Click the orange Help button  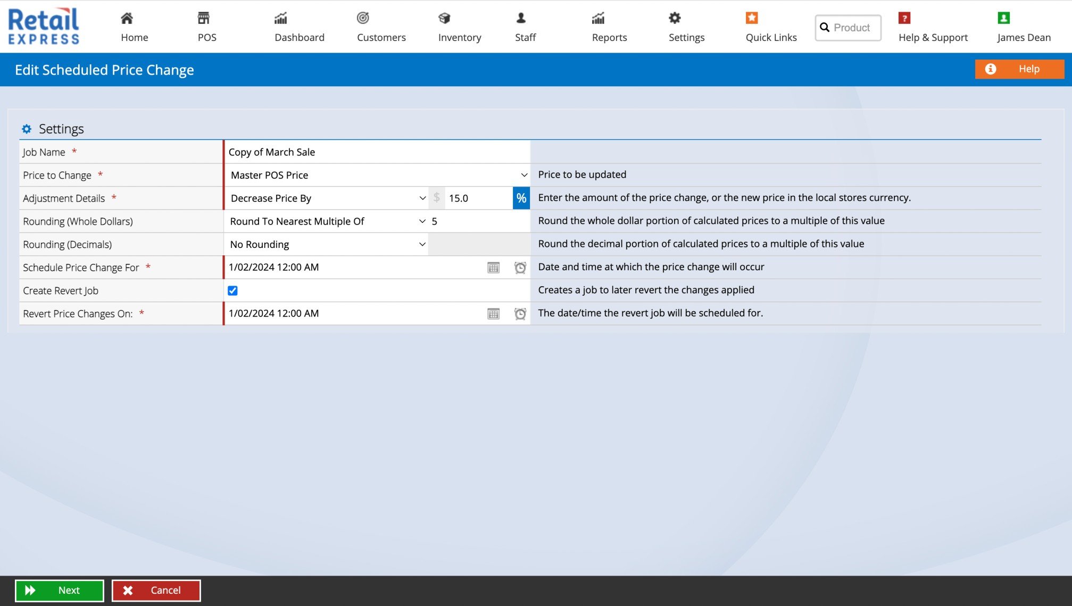(x=1019, y=69)
